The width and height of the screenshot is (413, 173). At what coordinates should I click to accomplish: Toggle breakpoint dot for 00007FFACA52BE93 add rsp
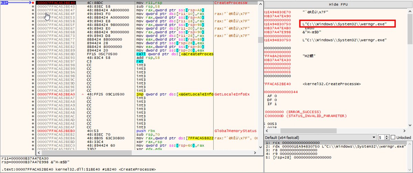pos(33,58)
